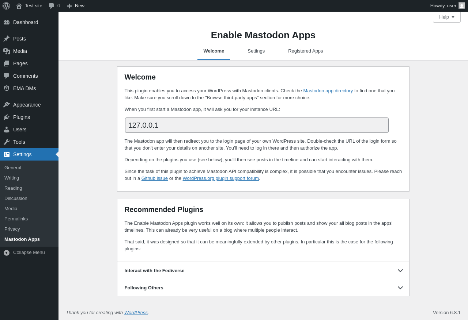The image size is (468, 320).
Task: Click the Users person icon
Action: click(7, 130)
